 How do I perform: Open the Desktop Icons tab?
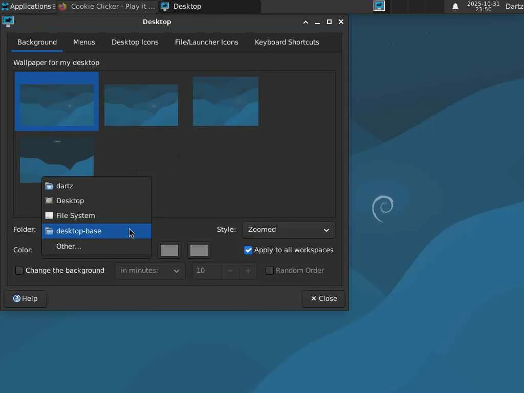point(135,42)
